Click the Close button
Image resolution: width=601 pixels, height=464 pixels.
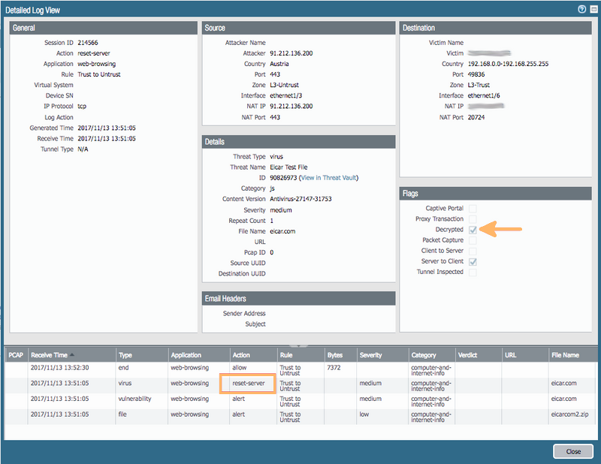572,451
